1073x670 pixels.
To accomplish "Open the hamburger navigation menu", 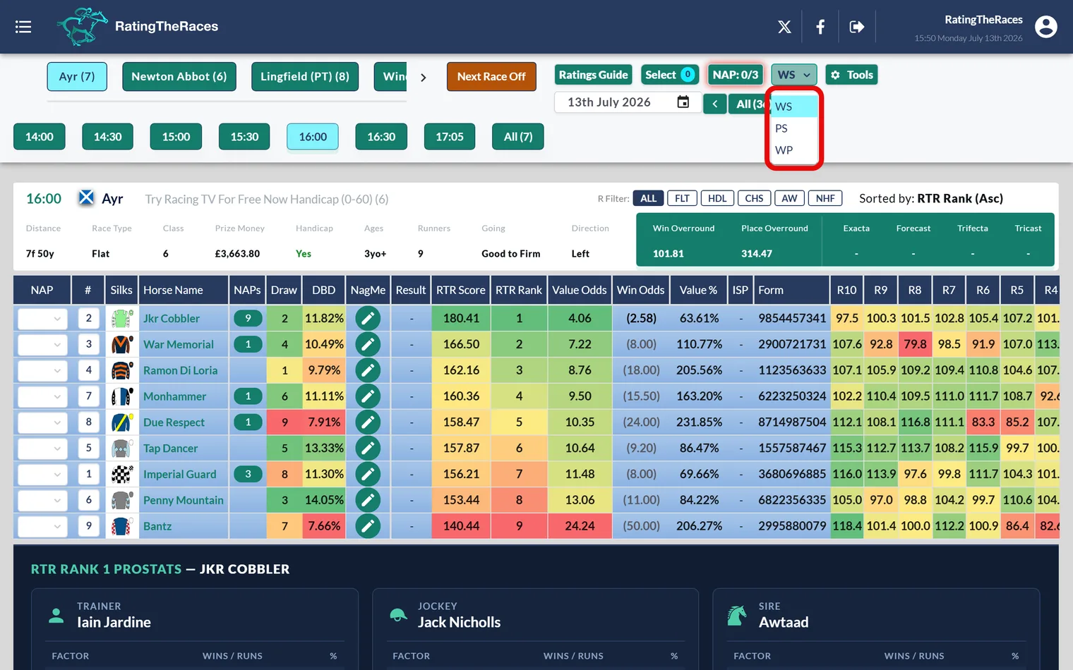I will coord(23,27).
